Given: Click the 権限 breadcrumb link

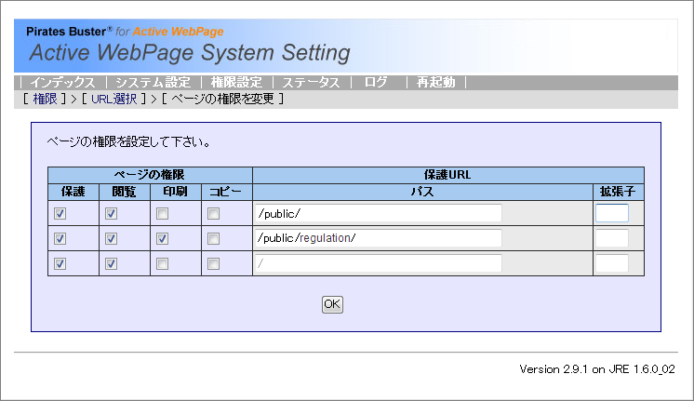Looking at the screenshot, I should click(x=45, y=99).
